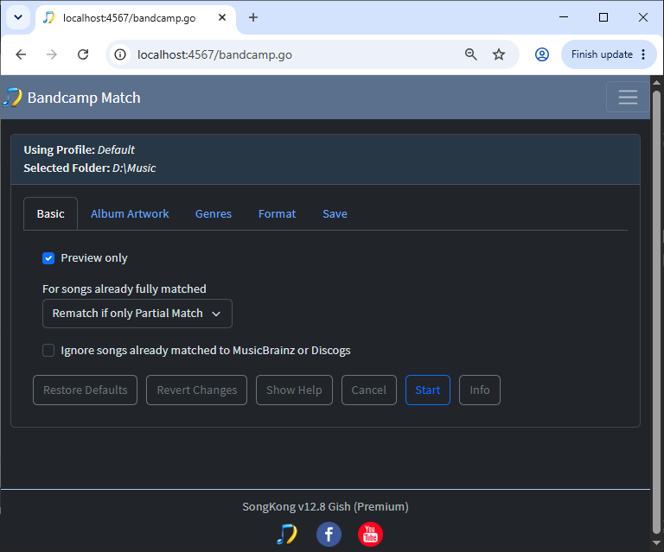Enable Ignore songs already matched to MusicBrainz checkbox
Viewport: 664px width, 552px height.
pos(48,350)
